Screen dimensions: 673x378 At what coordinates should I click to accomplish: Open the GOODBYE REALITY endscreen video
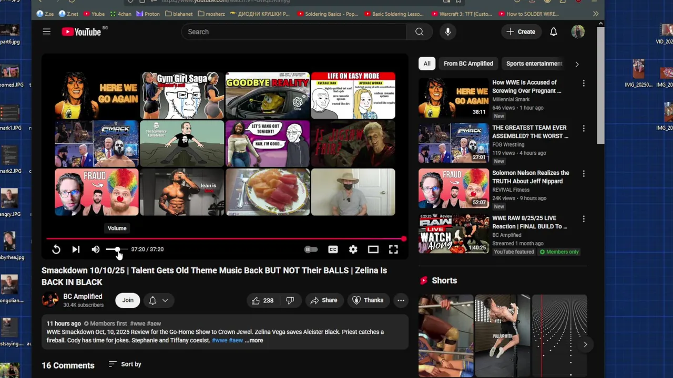[268, 96]
